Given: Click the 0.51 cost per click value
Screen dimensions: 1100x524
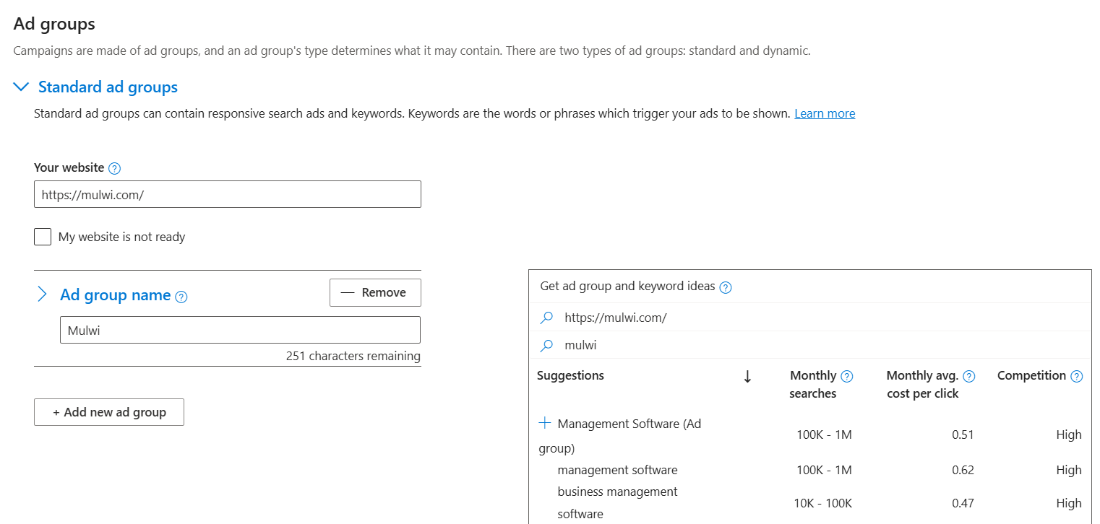Looking at the screenshot, I should 963,435.
